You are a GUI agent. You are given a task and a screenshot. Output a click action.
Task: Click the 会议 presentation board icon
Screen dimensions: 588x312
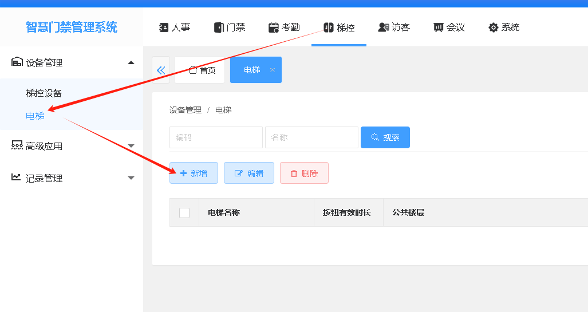pyautogui.click(x=439, y=27)
